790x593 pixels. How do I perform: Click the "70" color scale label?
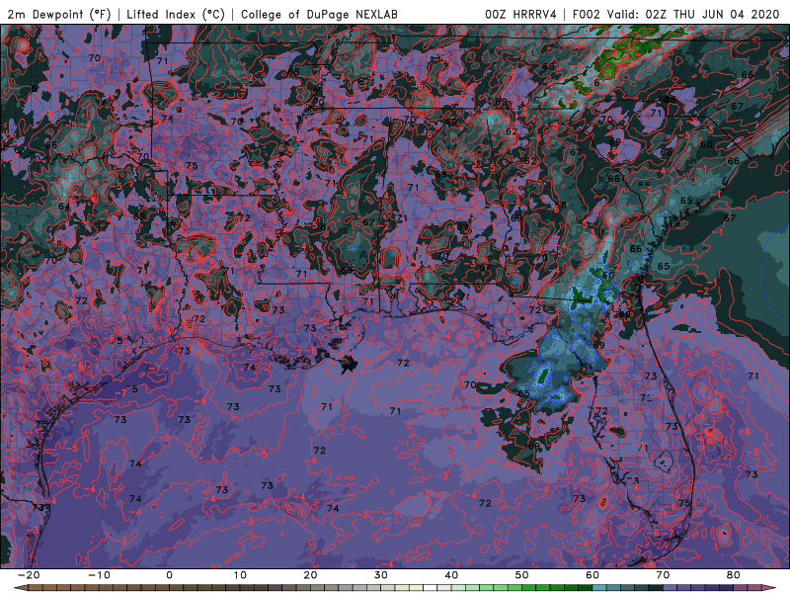point(663,575)
